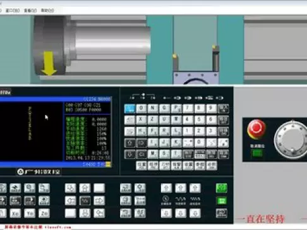Click the round handwheel dial
307x230 pixels.
[291, 140]
